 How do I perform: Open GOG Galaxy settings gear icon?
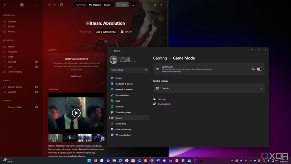[x=5, y=5]
